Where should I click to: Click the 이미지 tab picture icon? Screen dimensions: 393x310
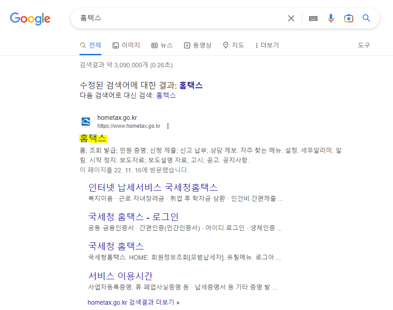point(116,45)
